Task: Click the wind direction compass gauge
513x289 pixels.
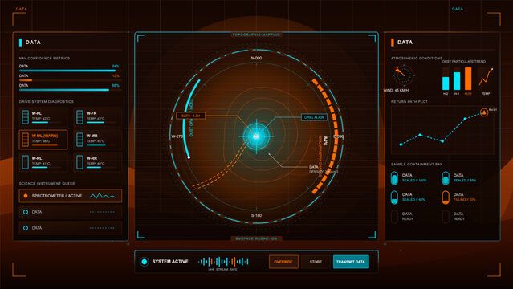Action: pos(404,75)
